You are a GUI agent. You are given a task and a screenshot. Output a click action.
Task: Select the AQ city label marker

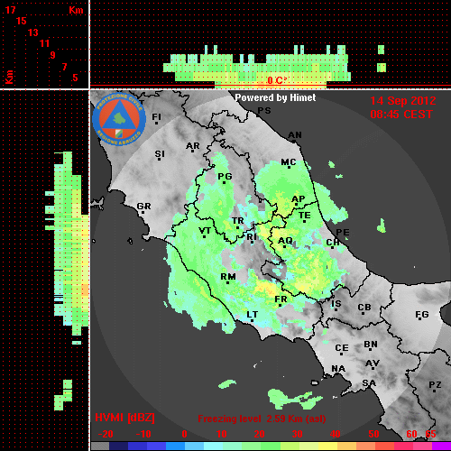coord(285,242)
